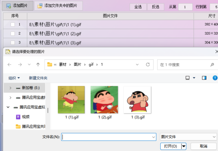Toggle the preview pane icon
Screen dimensions: 218x151
click(204, 78)
